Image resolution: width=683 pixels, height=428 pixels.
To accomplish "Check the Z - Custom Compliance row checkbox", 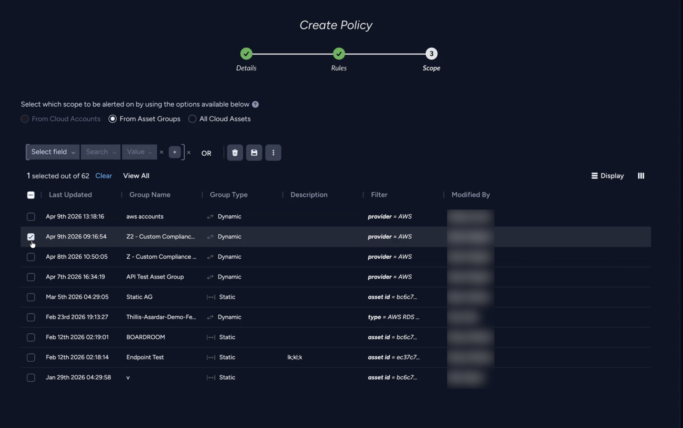I will [31, 257].
